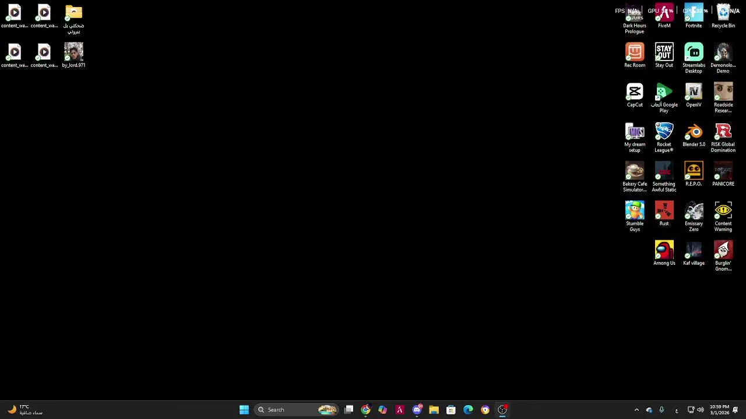
Task: Open My dream setup icon
Action: click(x=635, y=137)
